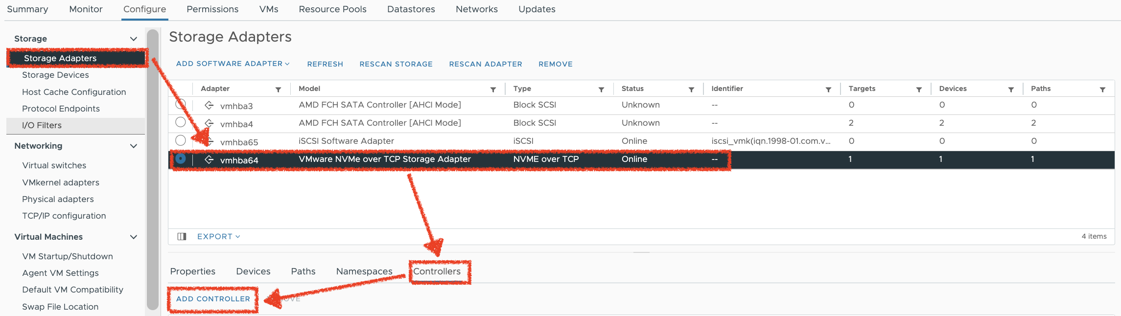Open the Status column filter icon

(691, 90)
